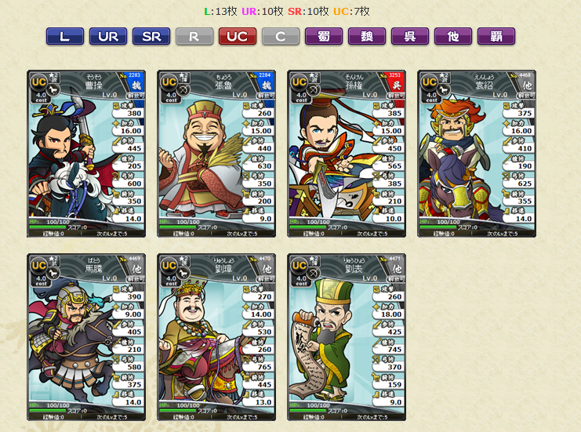Enable the grey C rarity filter

(x=281, y=36)
